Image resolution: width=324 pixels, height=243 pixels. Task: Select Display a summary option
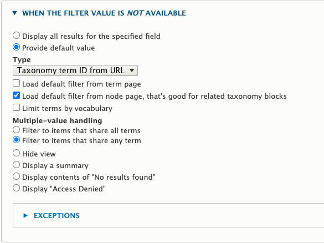[x=16, y=165]
